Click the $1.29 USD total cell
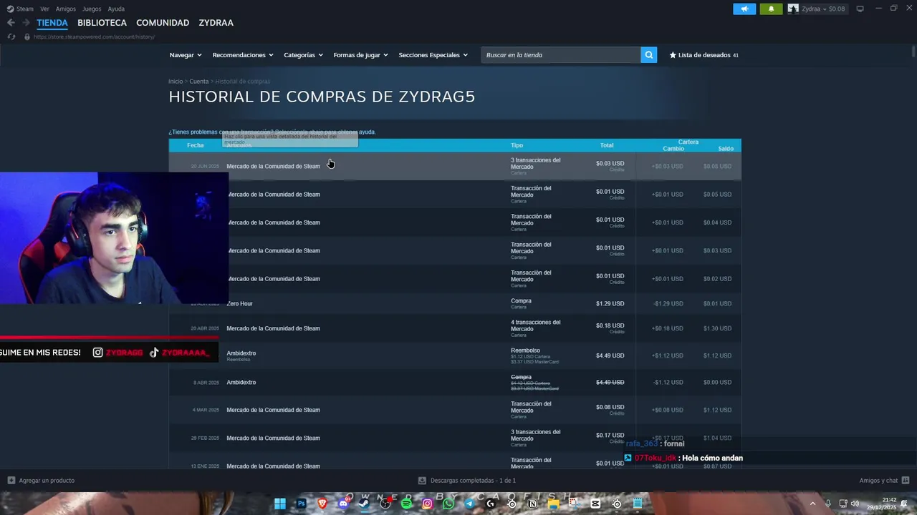This screenshot has width=917, height=515. point(610,304)
